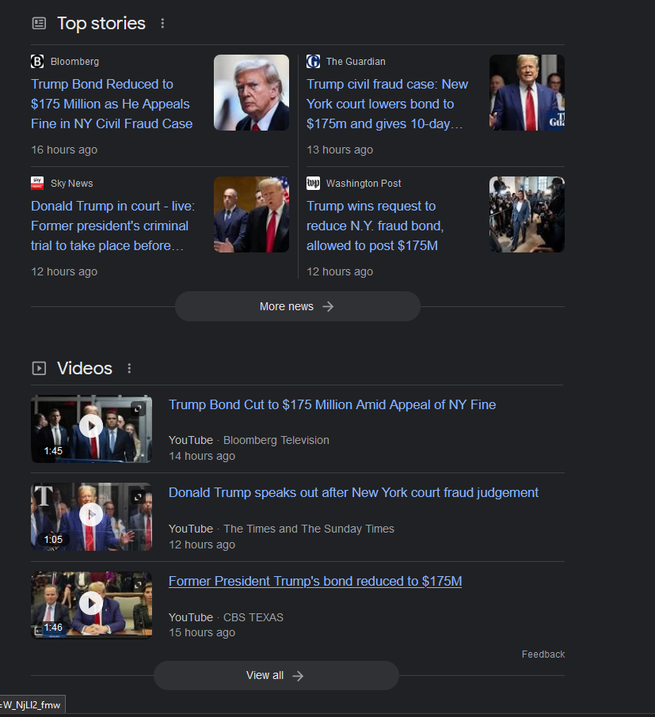Click the '16 hours ago' timestamp

[64, 150]
